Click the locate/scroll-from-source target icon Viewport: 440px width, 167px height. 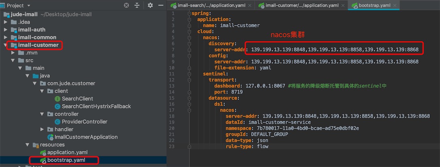(126, 5)
